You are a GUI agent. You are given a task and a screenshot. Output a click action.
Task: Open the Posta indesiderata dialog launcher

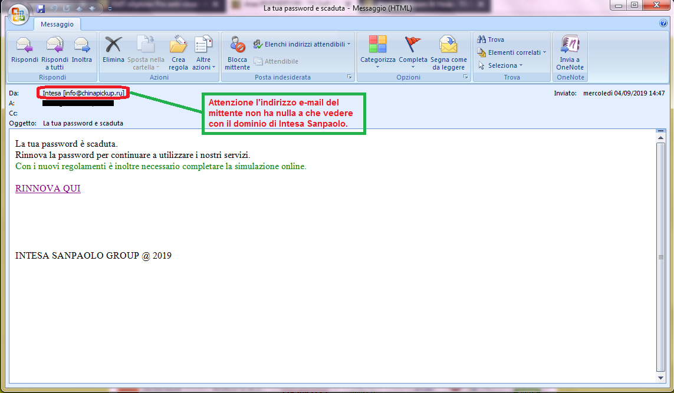pos(350,77)
